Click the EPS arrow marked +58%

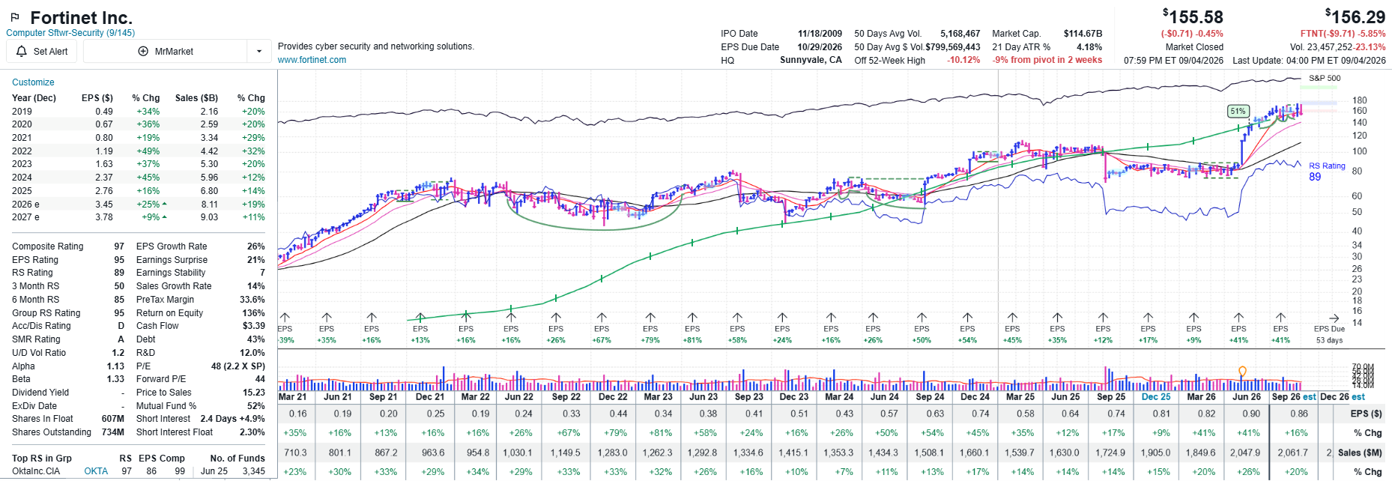[x=737, y=318]
